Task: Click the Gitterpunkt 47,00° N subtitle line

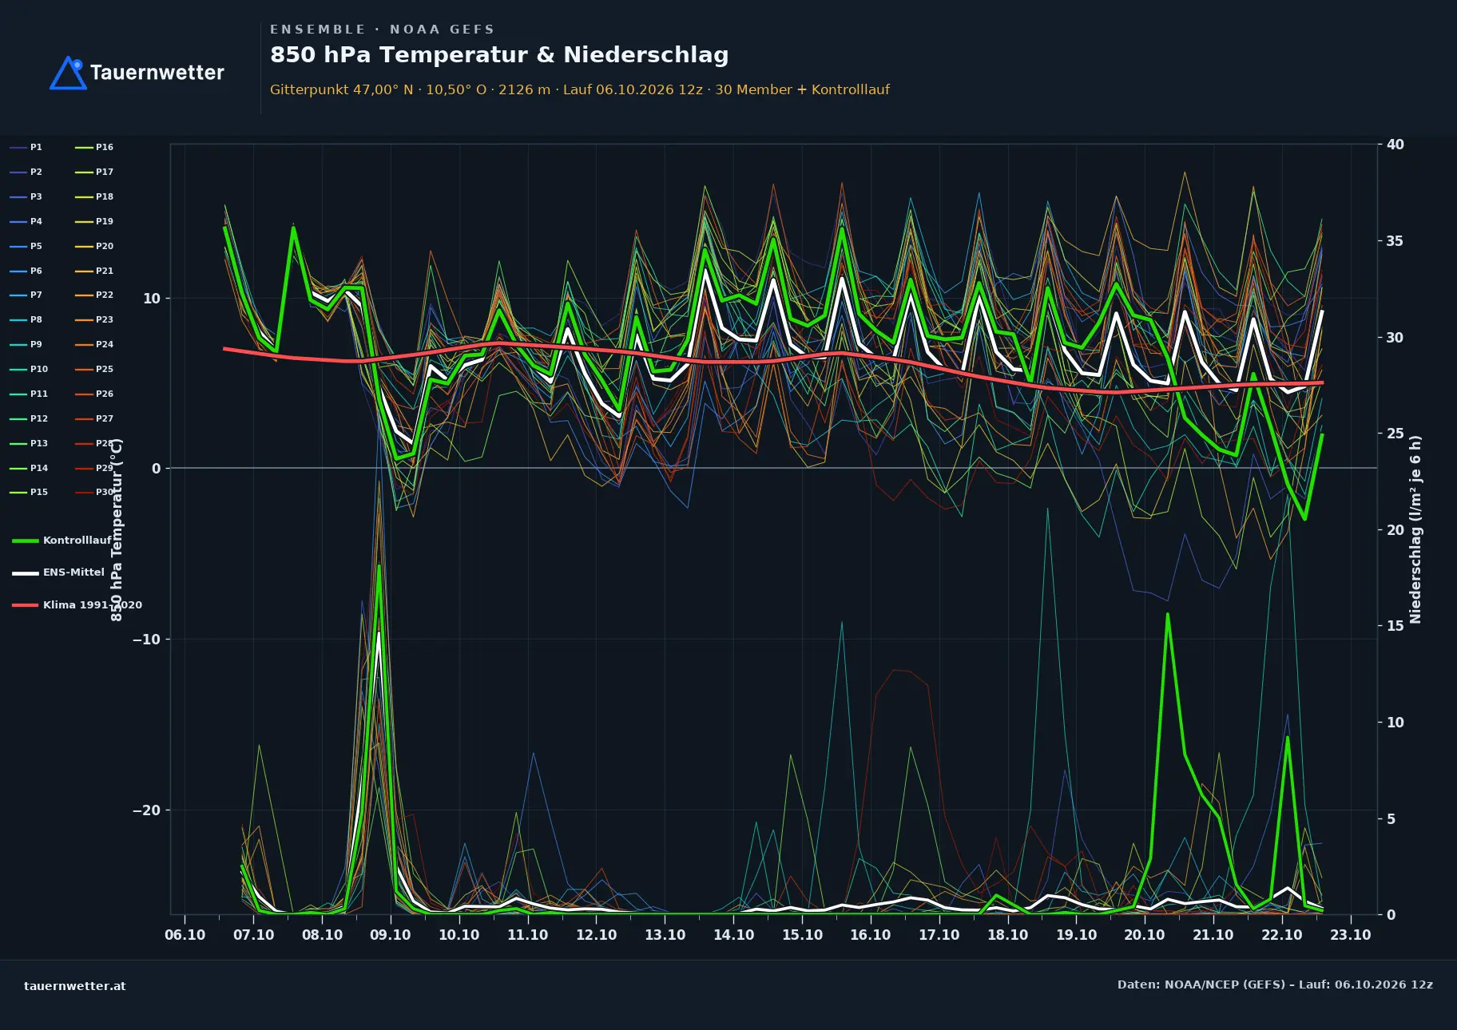Action: click(x=580, y=89)
